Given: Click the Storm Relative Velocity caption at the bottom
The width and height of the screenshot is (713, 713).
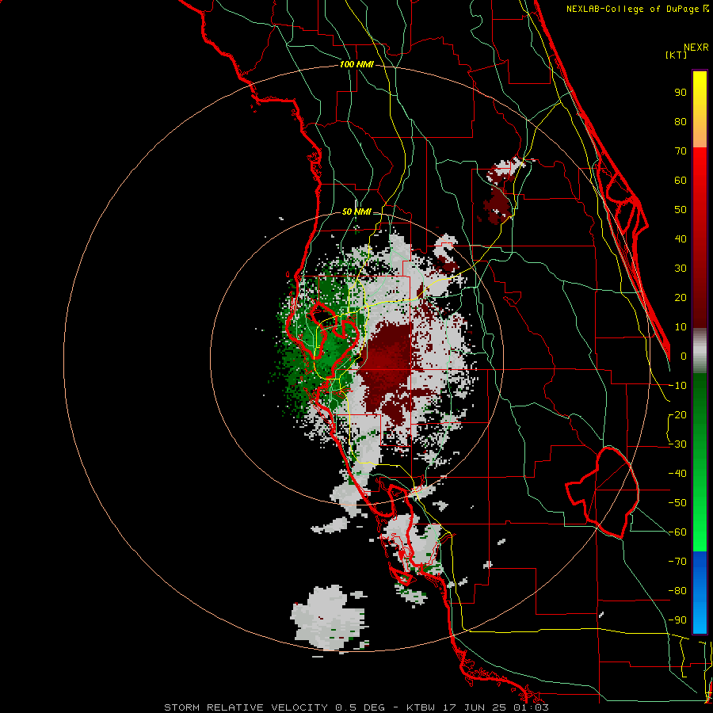Looking at the screenshot, I should click(x=356, y=707).
